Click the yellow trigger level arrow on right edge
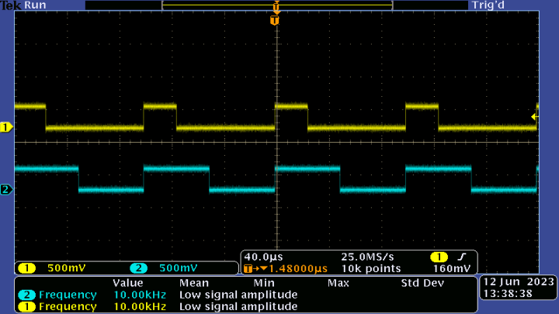The height and width of the screenshot is (314, 559). [x=534, y=116]
